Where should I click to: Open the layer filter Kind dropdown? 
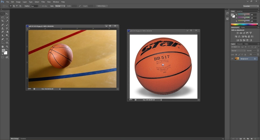pyautogui.click(x=236, y=47)
